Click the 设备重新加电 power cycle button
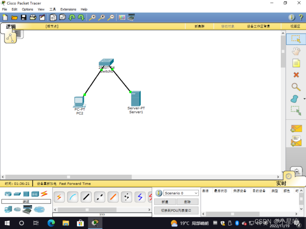The image size is (306, 229). tap(46, 184)
